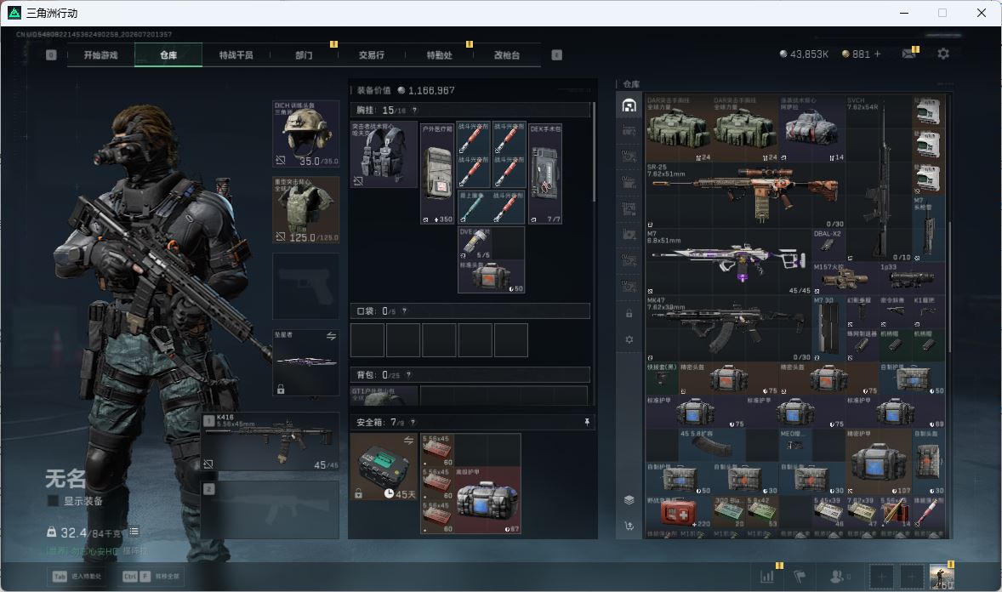The width and height of the screenshot is (1002, 592).
Task: Open settings gear in top bar
Action: [x=943, y=54]
